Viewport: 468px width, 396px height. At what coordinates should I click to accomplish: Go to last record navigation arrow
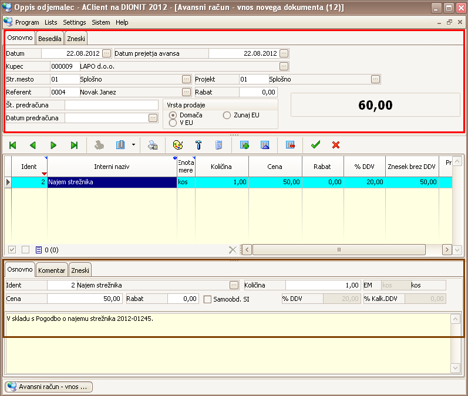coord(74,145)
